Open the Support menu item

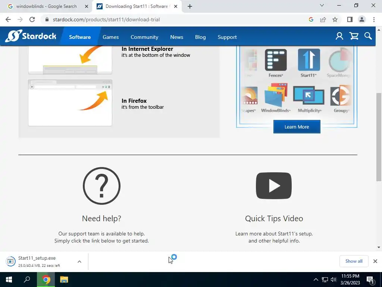pyautogui.click(x=227, y=37)
